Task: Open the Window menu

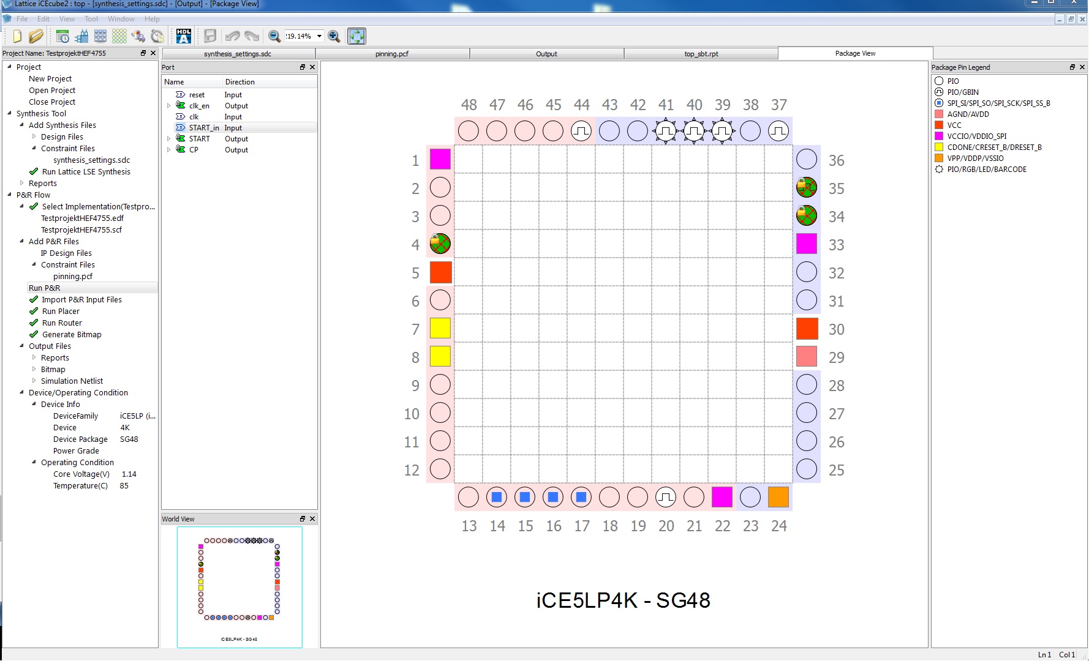Action: pos(121,19)
